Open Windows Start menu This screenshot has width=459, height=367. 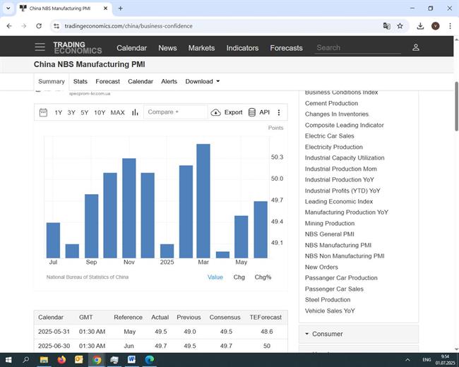(x=8, y=360)
